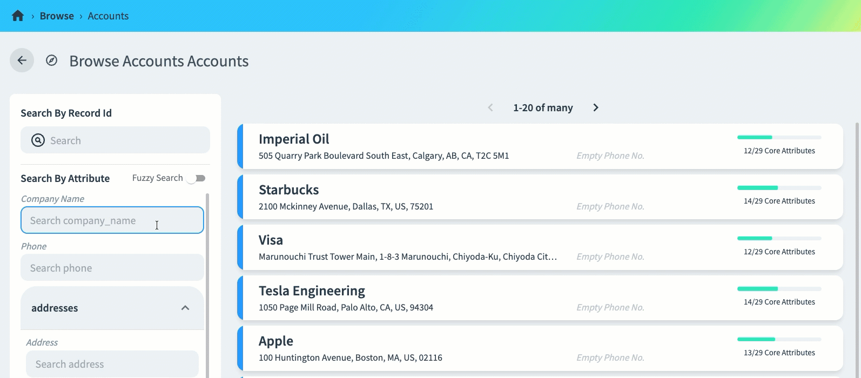The image size is (861, 378).
Task: Click the Starbucks core attributes progress bar
Action: click(x=779, y=188)
